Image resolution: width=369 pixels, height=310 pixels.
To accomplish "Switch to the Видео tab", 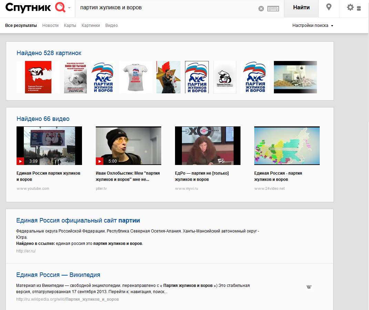I will (x=112, y=25).
